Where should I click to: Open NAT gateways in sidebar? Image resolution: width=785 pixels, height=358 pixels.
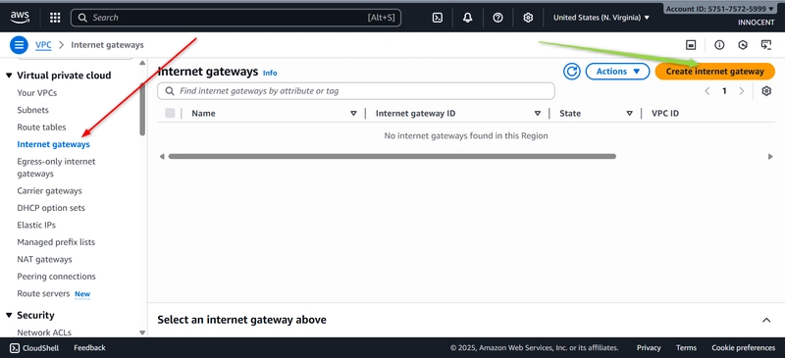tap(44, 259)
